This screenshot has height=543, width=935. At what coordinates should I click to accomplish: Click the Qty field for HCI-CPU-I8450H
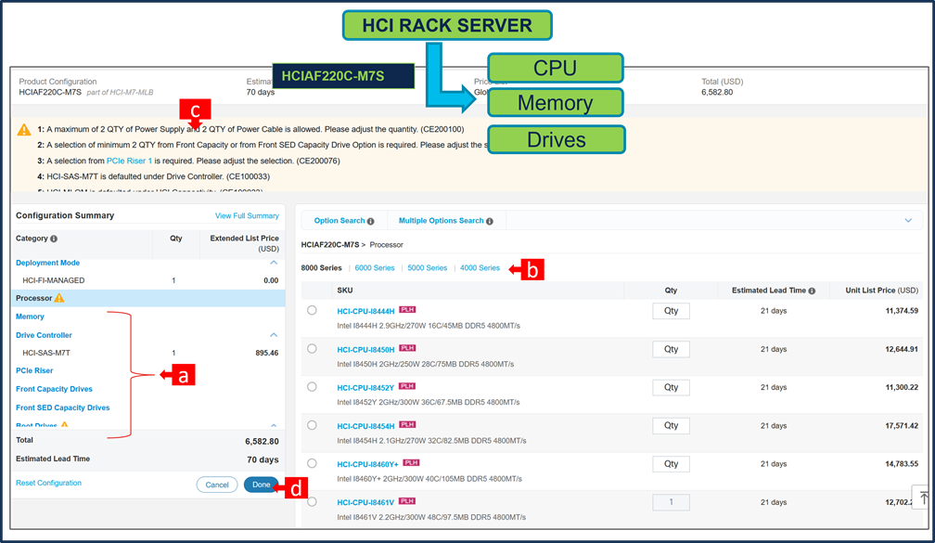click(x=671, y=349)
